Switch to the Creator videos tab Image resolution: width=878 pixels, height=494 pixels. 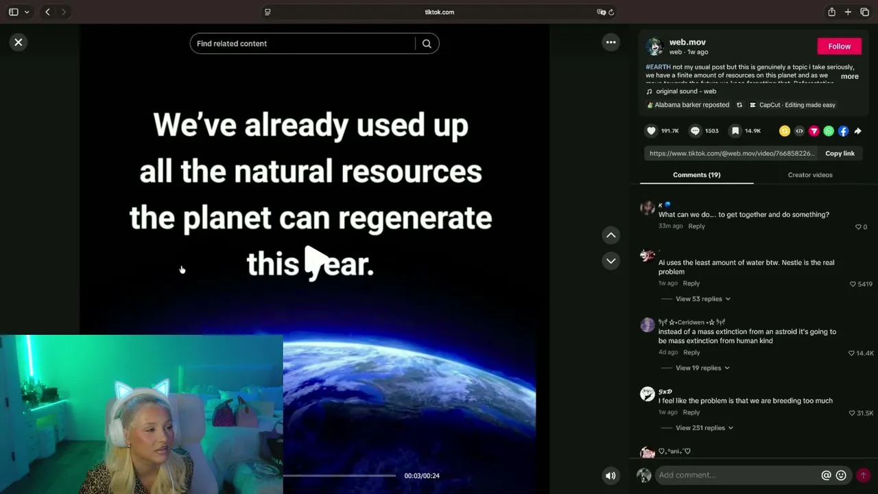click(810, 175)
